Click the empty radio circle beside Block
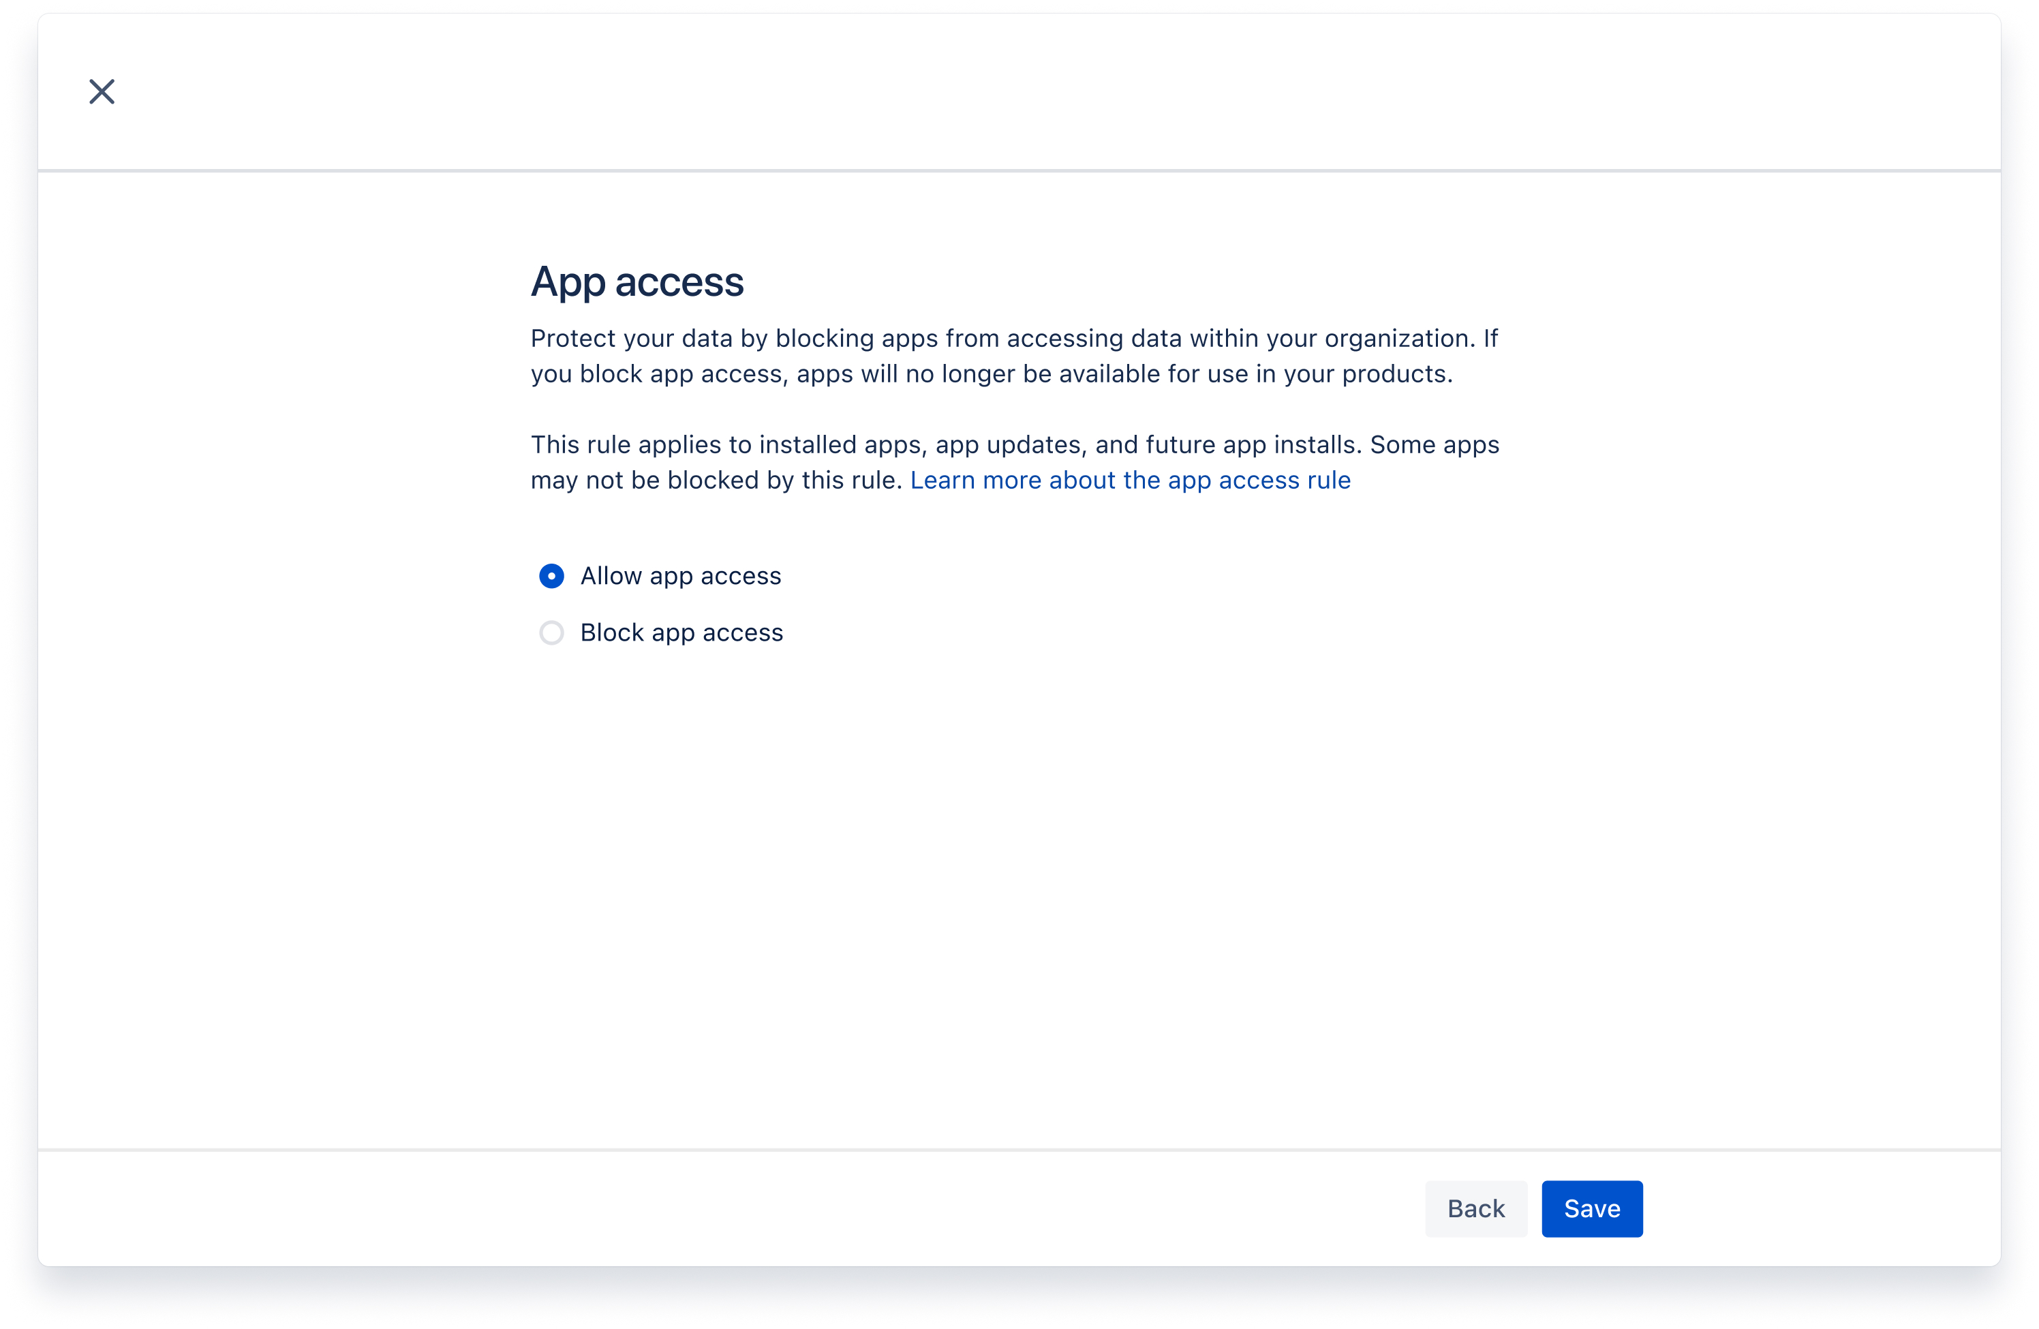2039x1329 pixels. click(x=551, y=633)
